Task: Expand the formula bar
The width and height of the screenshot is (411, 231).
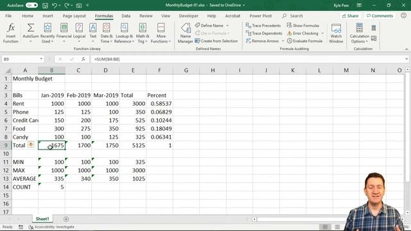Action: point(407,59)
